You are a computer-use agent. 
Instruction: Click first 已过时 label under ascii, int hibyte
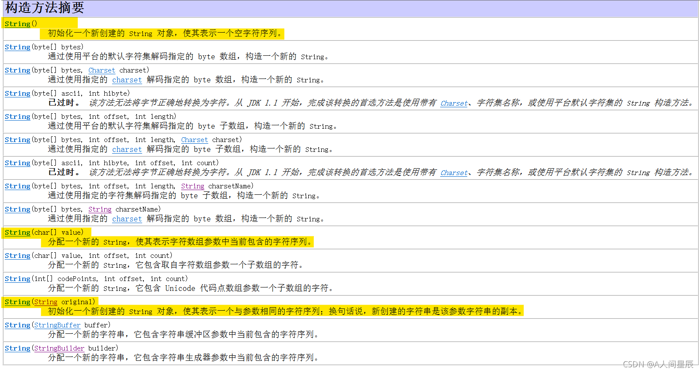click(x=64, y=103)
